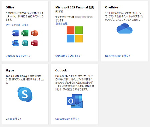Click the small Outlook icon in Office card

15,43
